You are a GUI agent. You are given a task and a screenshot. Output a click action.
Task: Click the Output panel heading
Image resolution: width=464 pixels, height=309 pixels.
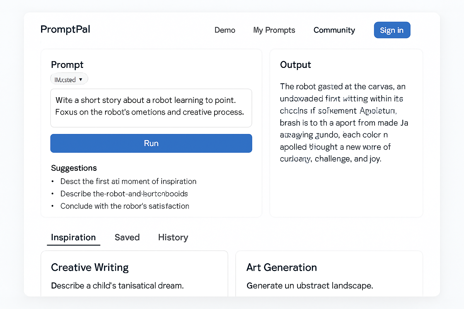coord(295,65)
